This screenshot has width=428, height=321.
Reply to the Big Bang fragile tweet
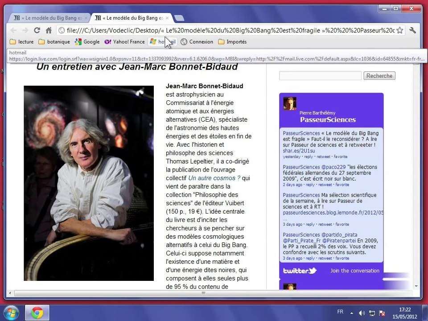coord(309,156)
